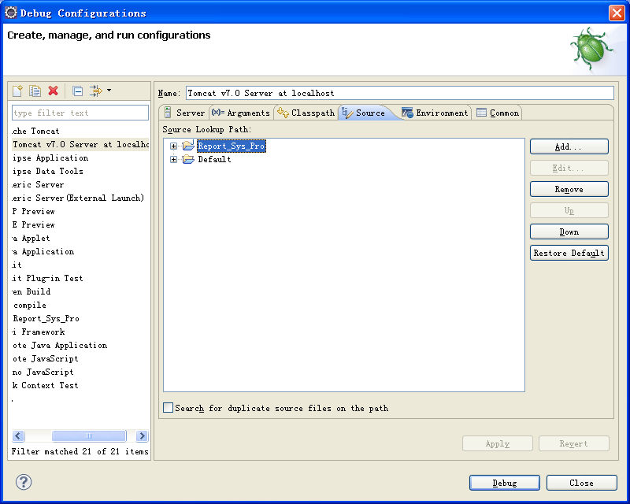Select Tomcat v7.0 Server at localhost configuration
Viewport: 630px width, 504px height.
pyautogui.click(x=80, y=144)
